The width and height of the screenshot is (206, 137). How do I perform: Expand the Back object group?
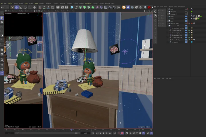(167, 21)
